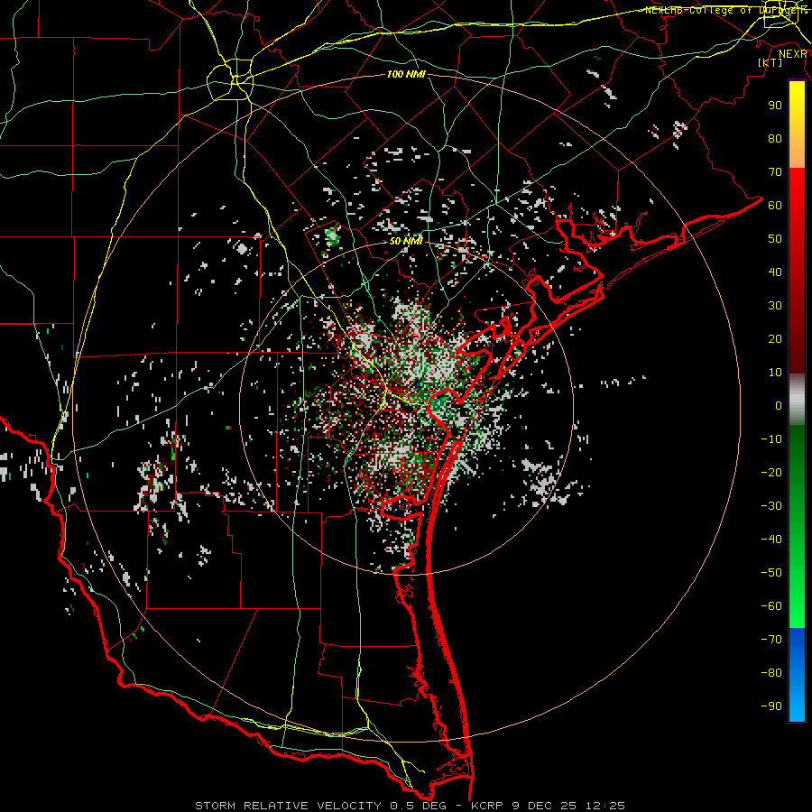Click the "80" value on velocity scale
Screen dimensions: 812x812
pos(775,138)
